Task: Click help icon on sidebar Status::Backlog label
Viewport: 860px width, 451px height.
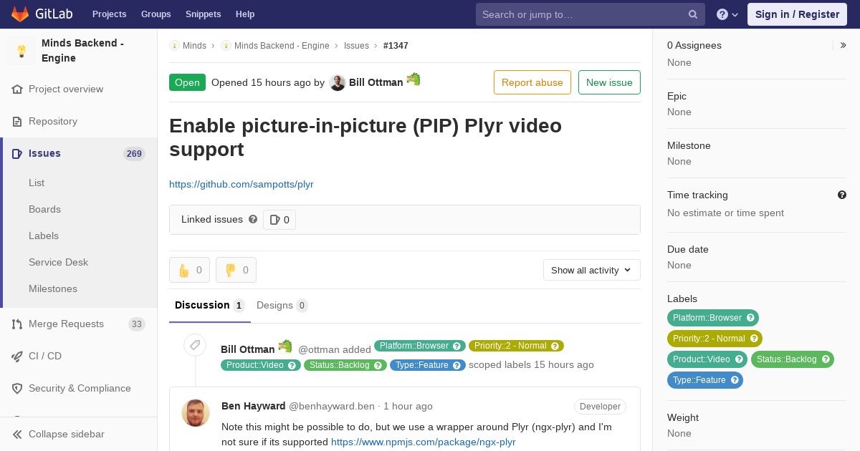Action: [826, 359]
